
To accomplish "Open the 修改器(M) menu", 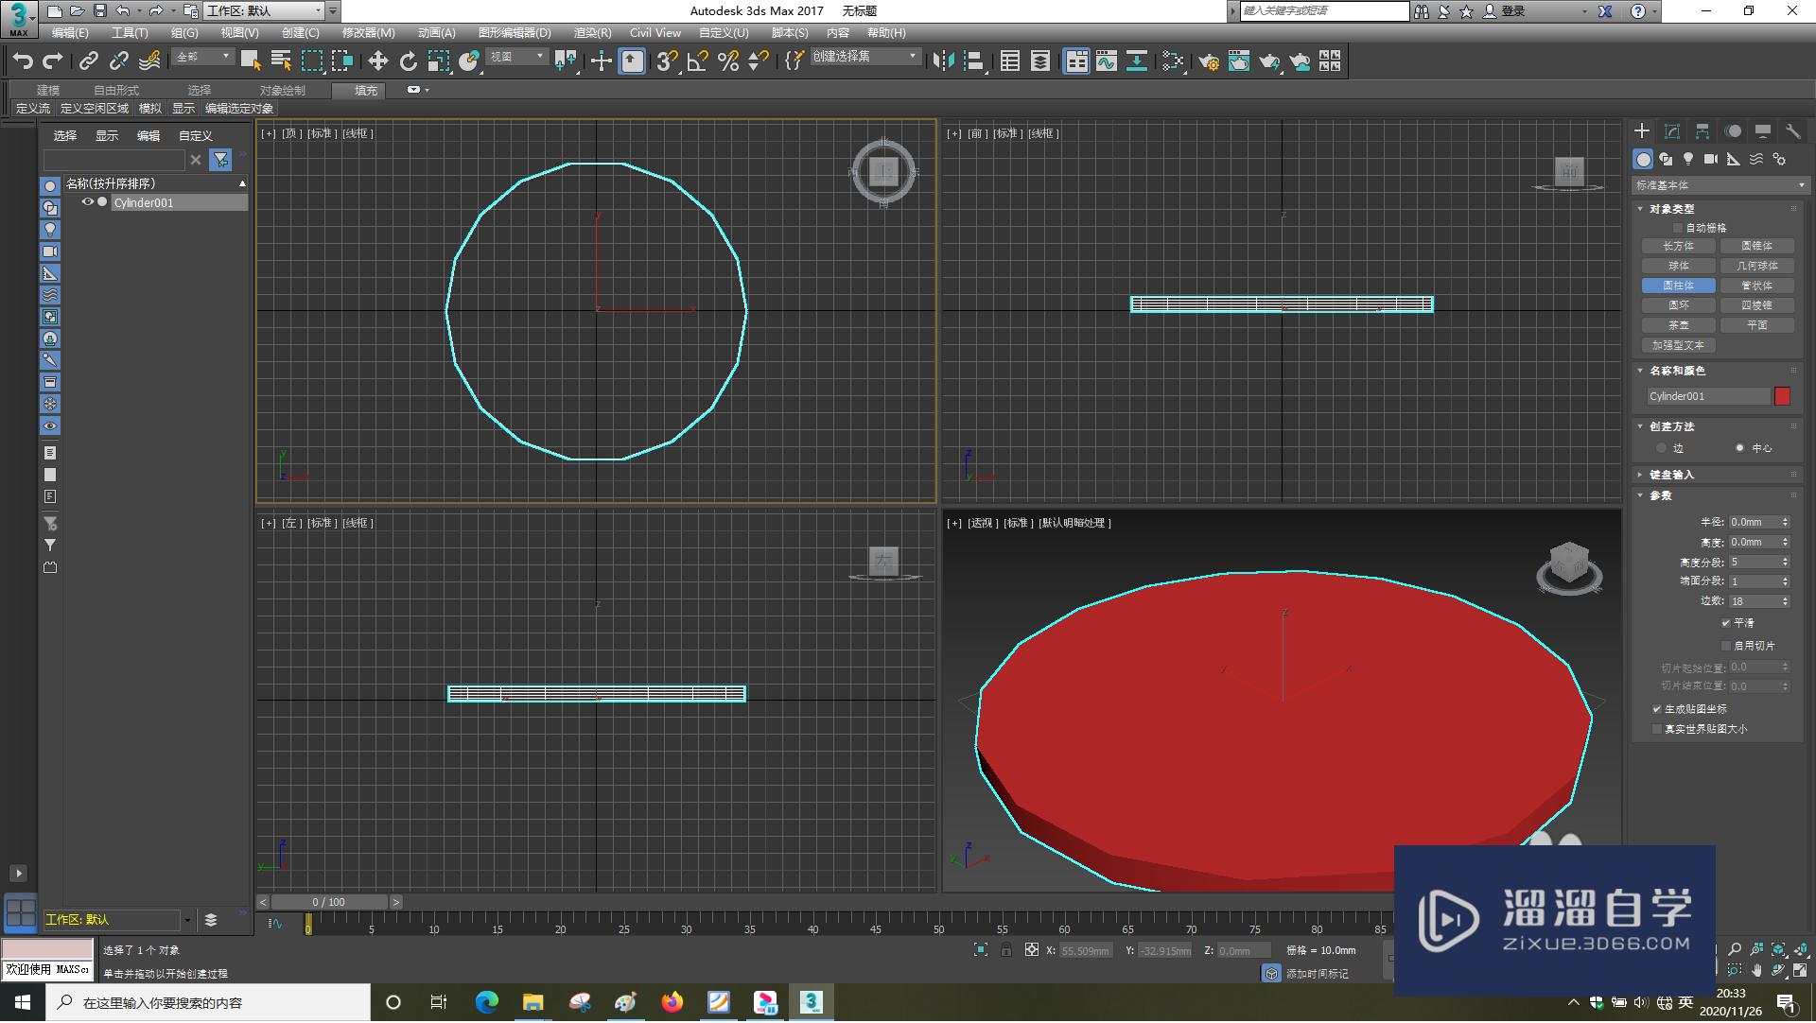I will pyautogui.click(x=368, y=32).
